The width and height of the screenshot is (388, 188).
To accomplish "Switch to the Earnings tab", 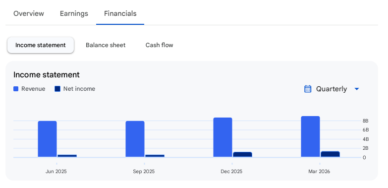I will 74,13.
